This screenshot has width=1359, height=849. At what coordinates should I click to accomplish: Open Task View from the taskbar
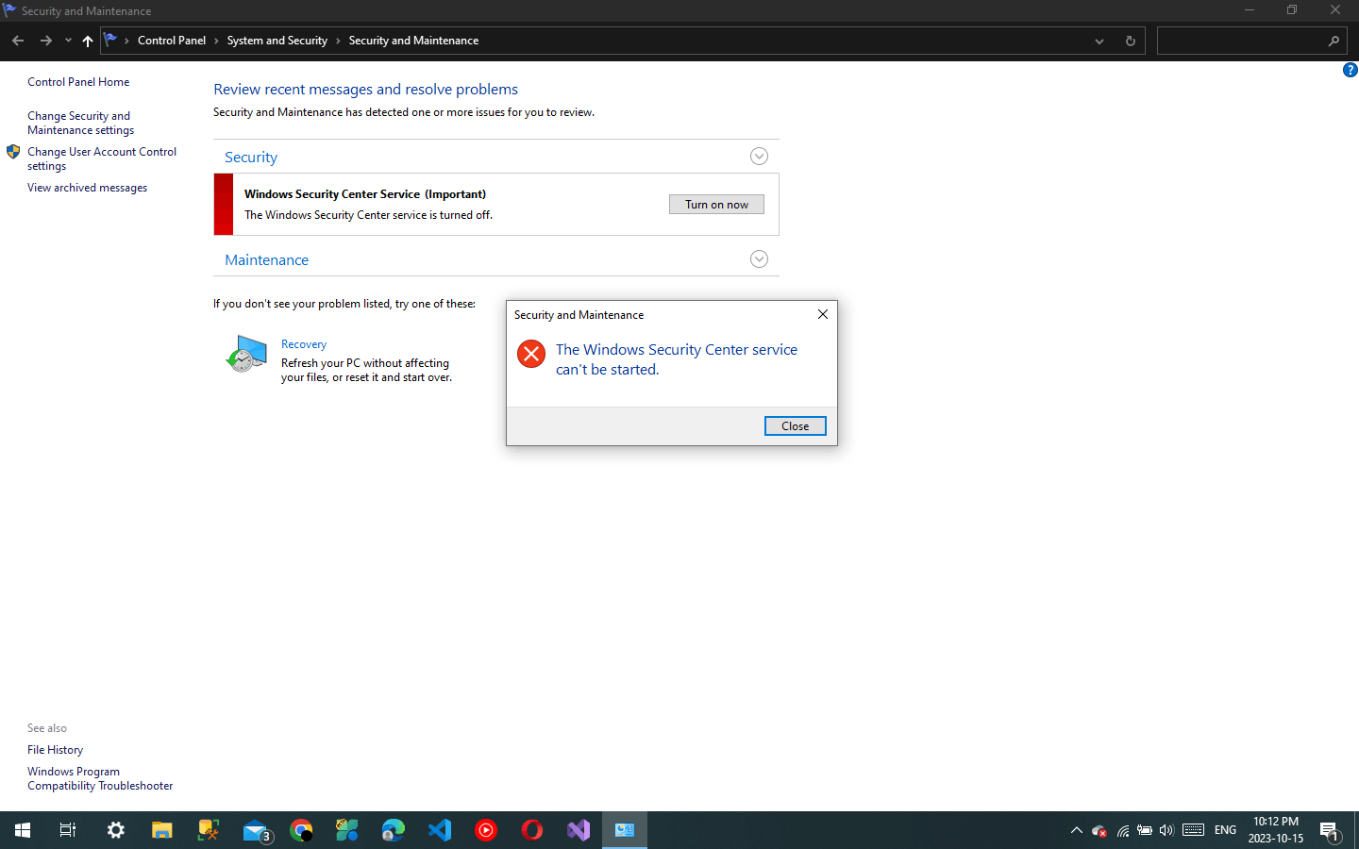click(68, 830)
